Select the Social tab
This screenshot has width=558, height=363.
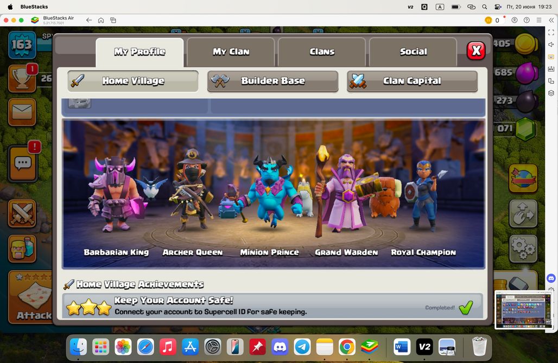tap(413, 52)
